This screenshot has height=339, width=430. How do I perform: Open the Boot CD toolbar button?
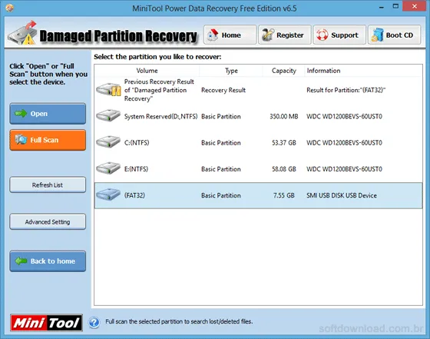394,35
